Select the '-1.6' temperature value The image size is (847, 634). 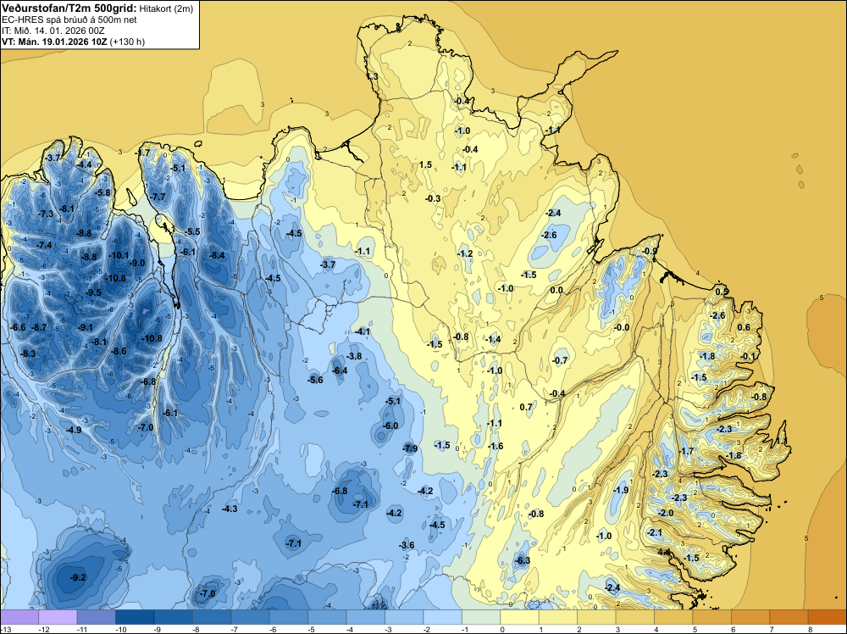pos(495,445)
